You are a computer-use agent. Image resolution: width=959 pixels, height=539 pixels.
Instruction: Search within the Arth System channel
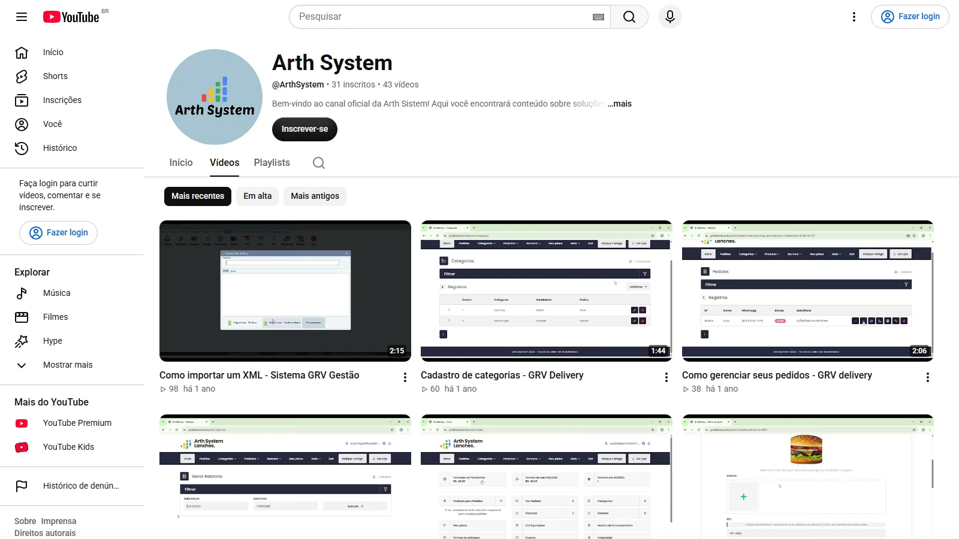(319, 163)
